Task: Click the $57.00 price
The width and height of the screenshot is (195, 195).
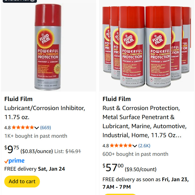Action: pyautogui.click(x=113, y=168)
